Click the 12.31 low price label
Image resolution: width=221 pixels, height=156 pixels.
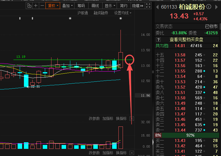pos(35,87)
